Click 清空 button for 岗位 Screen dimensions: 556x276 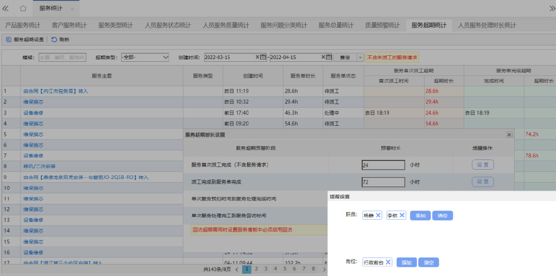(428, 262)
